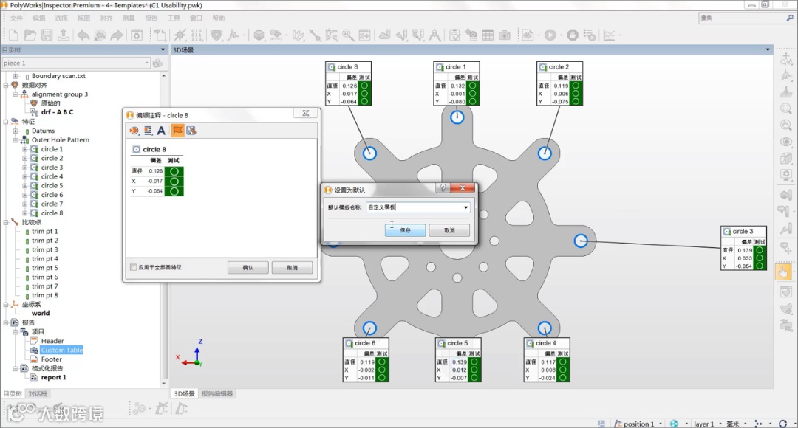
Task: Click 取消 in the annotation editor dialog
Action: coord(292,267)
